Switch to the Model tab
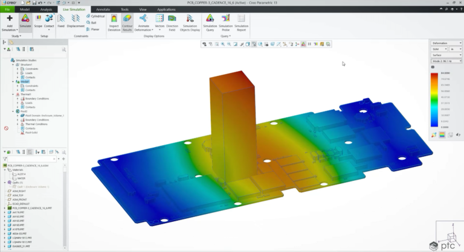 [25, 10]
